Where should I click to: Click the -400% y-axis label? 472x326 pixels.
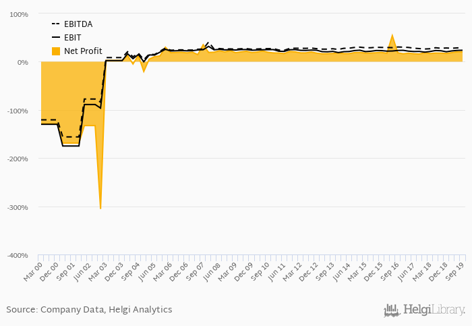pos(18,255)
